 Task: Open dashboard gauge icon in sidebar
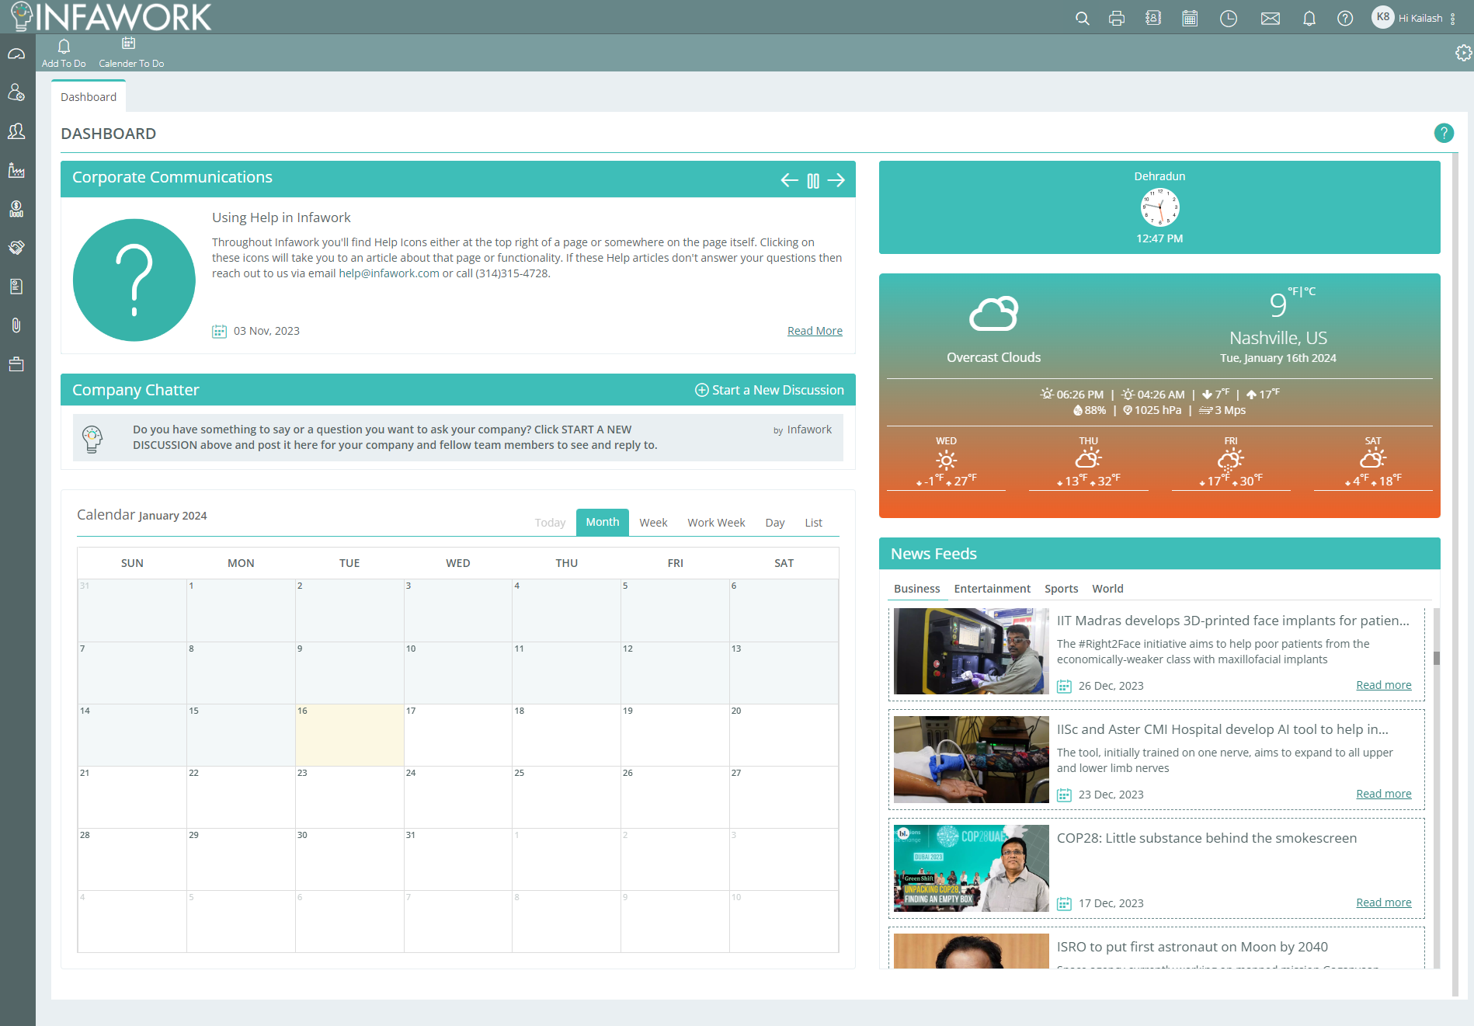[16, 54]
